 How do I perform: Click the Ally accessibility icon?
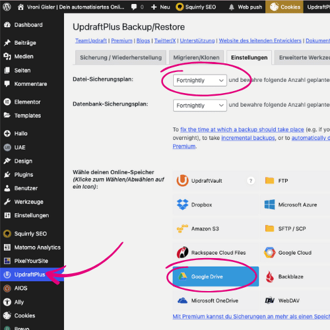click(x=7, y=302)
